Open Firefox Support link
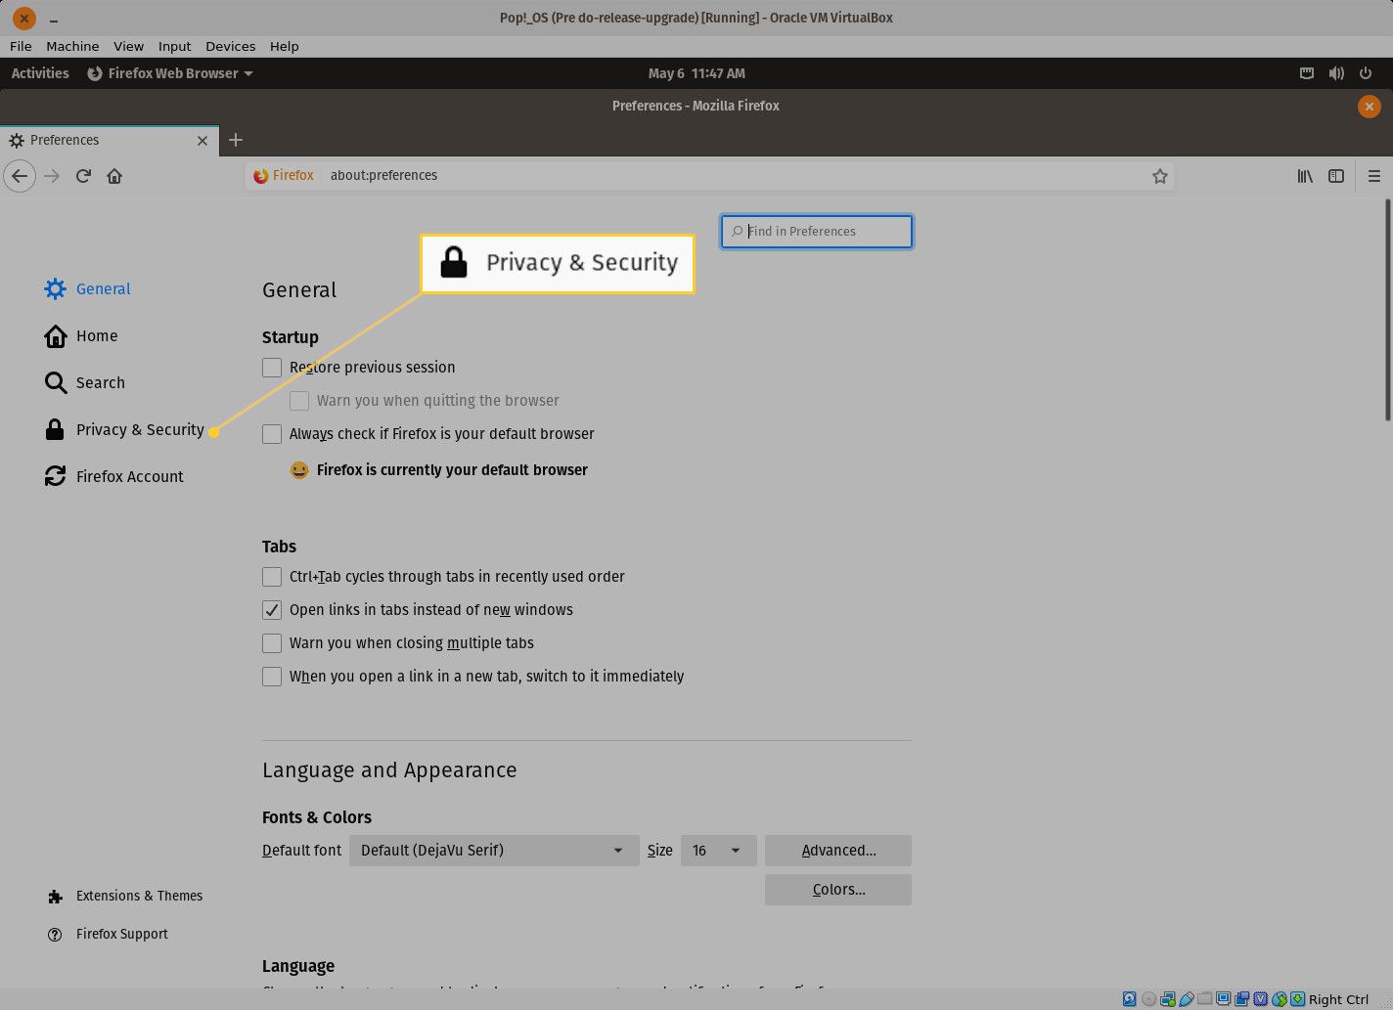This screenshot has height=1010, width=1393. 108,934
